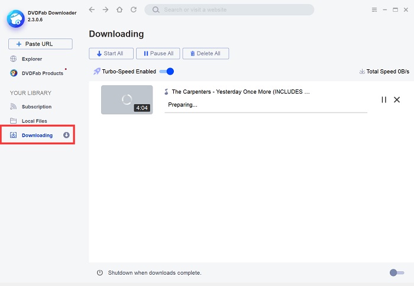The width and height of the screenshot is (414, 286).
Task: Toggle shutdown when downloads complete switch
Action: click(396, 272)
